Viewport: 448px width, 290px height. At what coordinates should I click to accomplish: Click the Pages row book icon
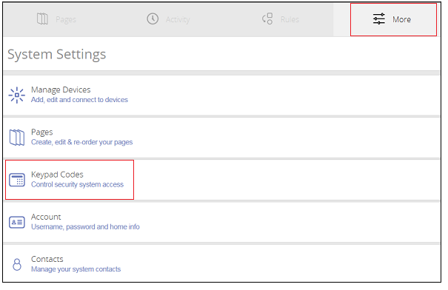(17, 138)
